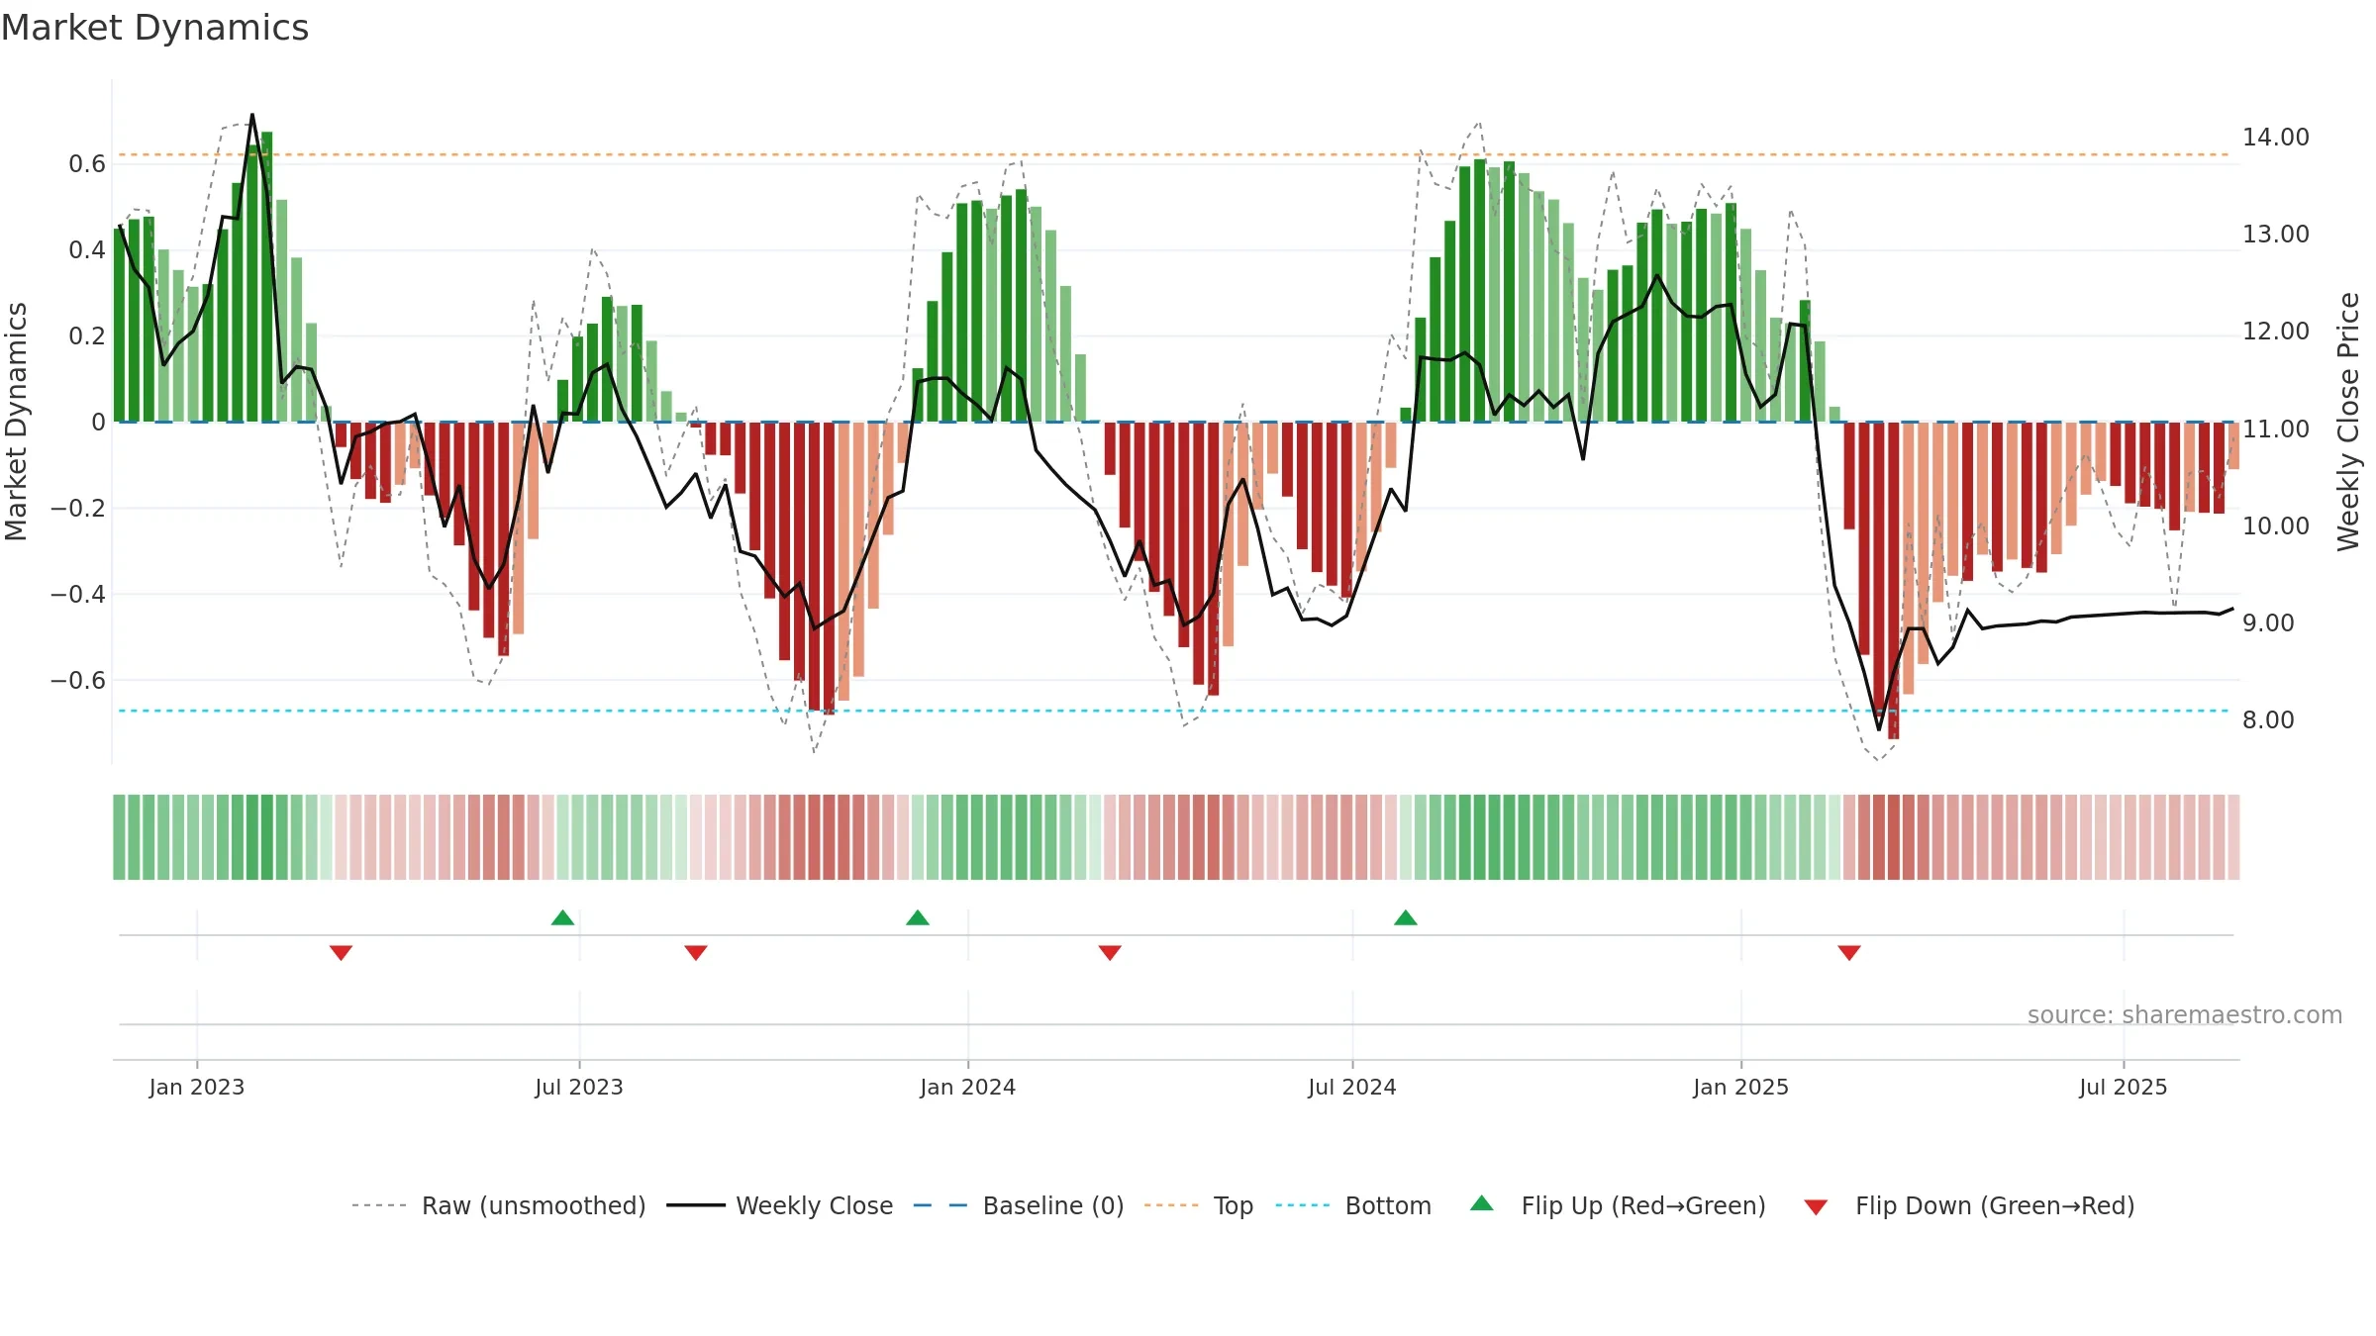Click the flip-down marker after Jan 2023

pos(341,953)
